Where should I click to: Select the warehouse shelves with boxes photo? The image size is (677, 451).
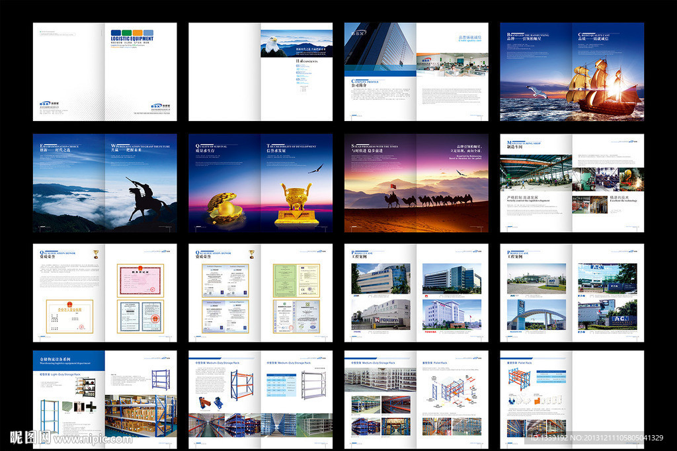point(141,415)
